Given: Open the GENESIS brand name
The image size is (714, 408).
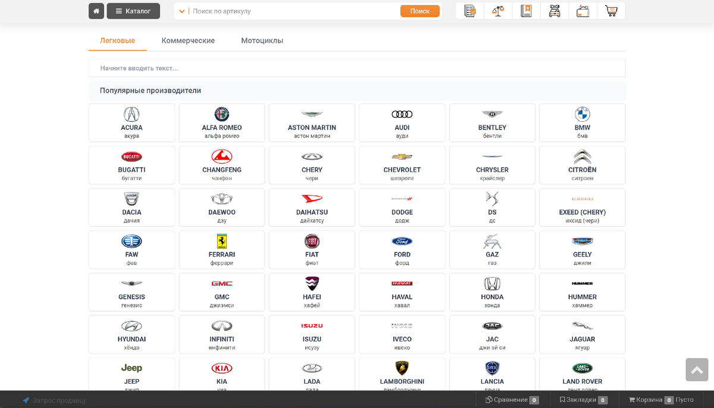Looking at the screenshot, I should click(131, 297).
